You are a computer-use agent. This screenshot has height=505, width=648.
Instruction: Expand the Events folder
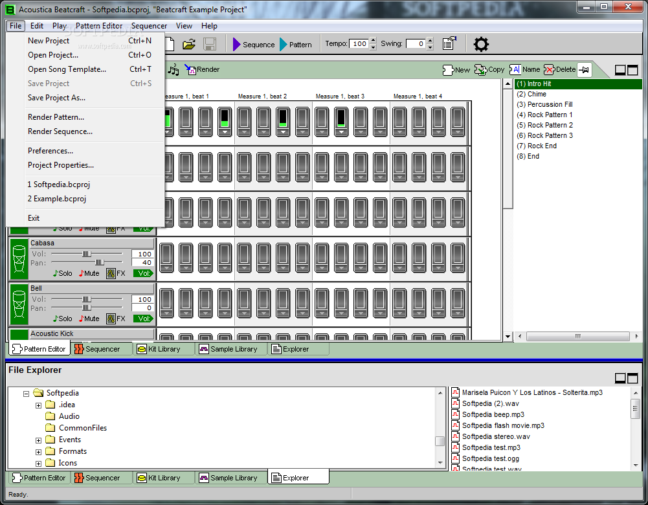coord(38,440)
